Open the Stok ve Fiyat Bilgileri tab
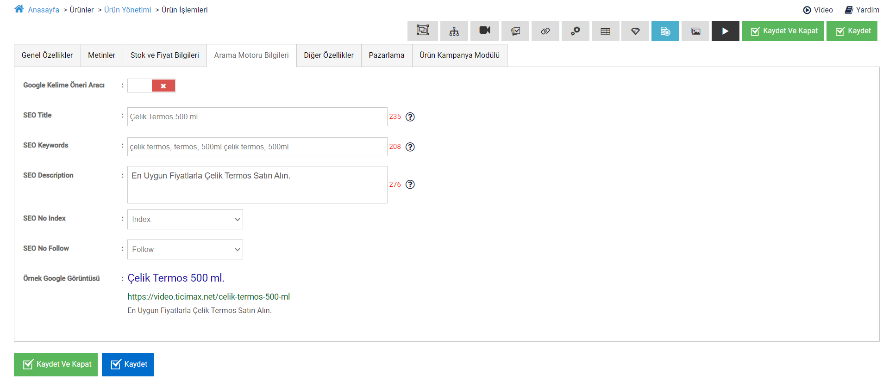The height and width of the screenshot is (381, 889). (164, 55)
